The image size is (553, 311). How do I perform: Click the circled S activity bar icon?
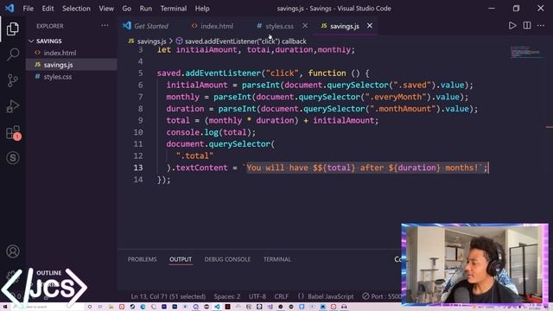pos(13,158)
